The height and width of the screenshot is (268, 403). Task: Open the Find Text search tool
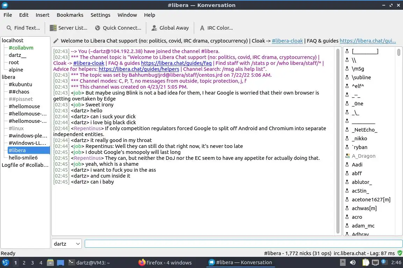(x=23, y=28)
